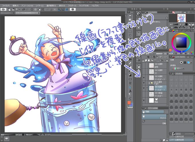This screenshot has width=195, height=142.
Task: Click the border effect circle button in Layer Property
Action: (182, 63)
